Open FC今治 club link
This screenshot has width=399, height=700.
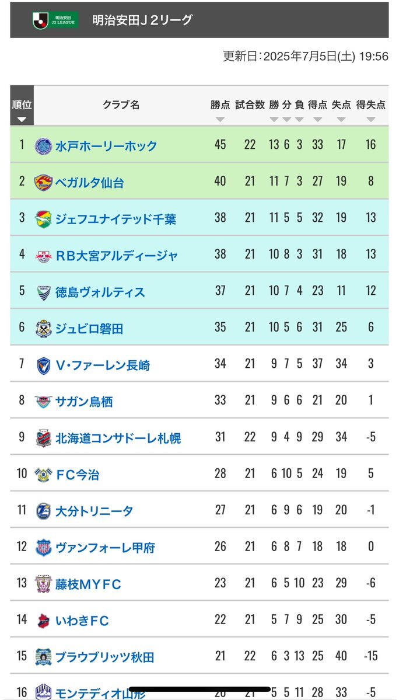[x=78, y=475]
